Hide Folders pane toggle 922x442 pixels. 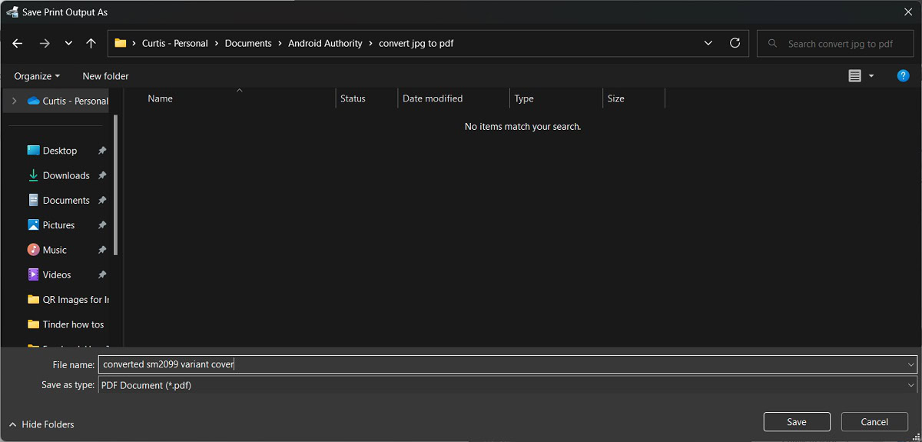click(x=42, y=424)
